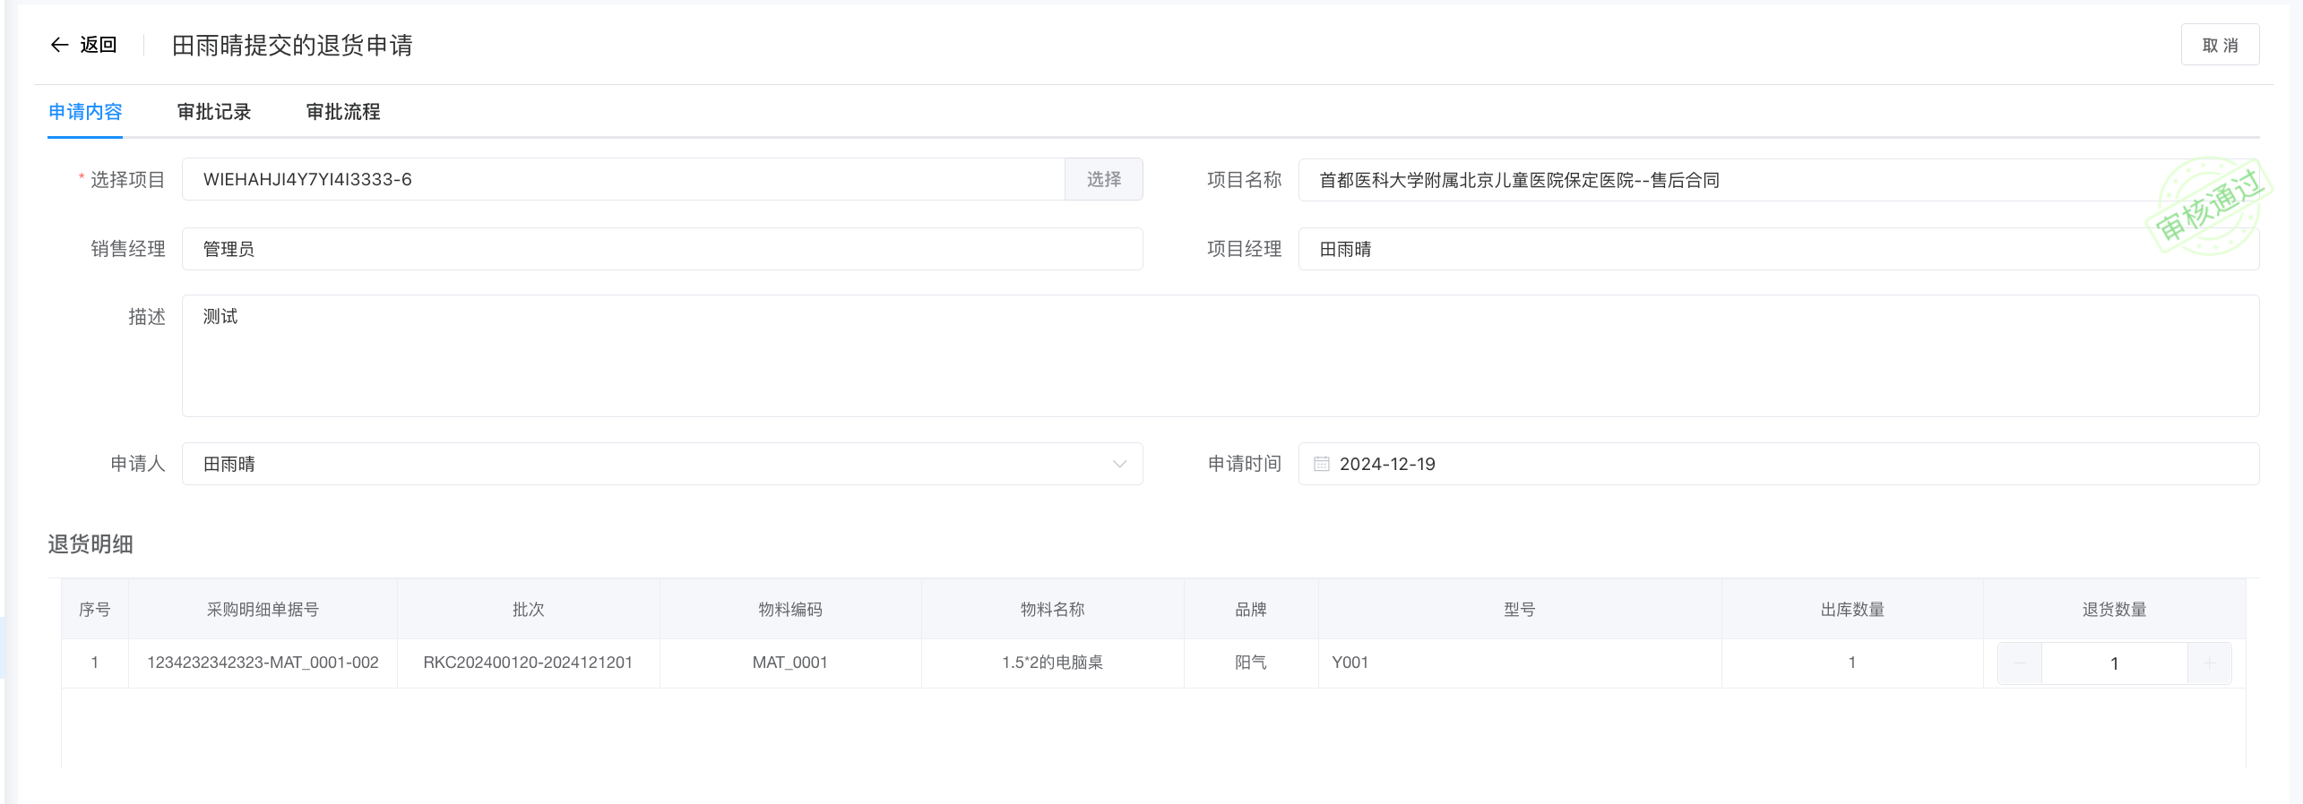Click the 批次 column header
Viewport: 2303px width, 804px height.
click(528, 609)
